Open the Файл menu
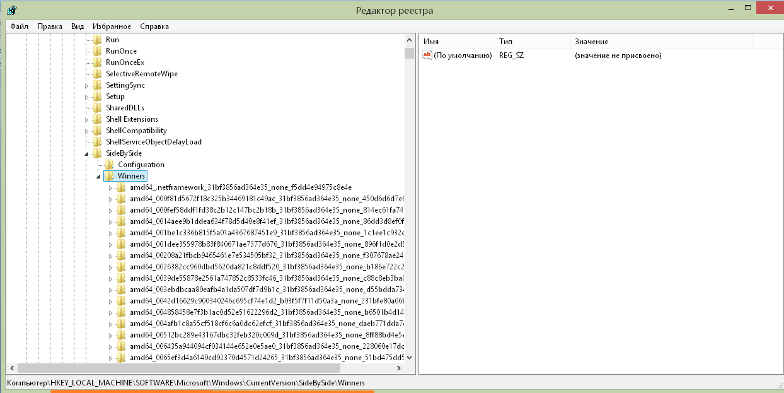Screen dimensions: 784x393 point(20,26)
